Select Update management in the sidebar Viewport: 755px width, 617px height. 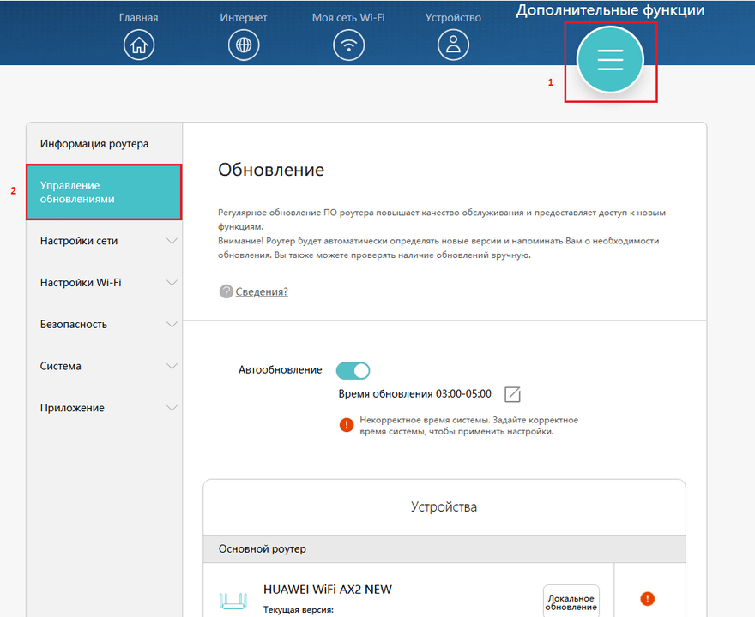(103, 192)
